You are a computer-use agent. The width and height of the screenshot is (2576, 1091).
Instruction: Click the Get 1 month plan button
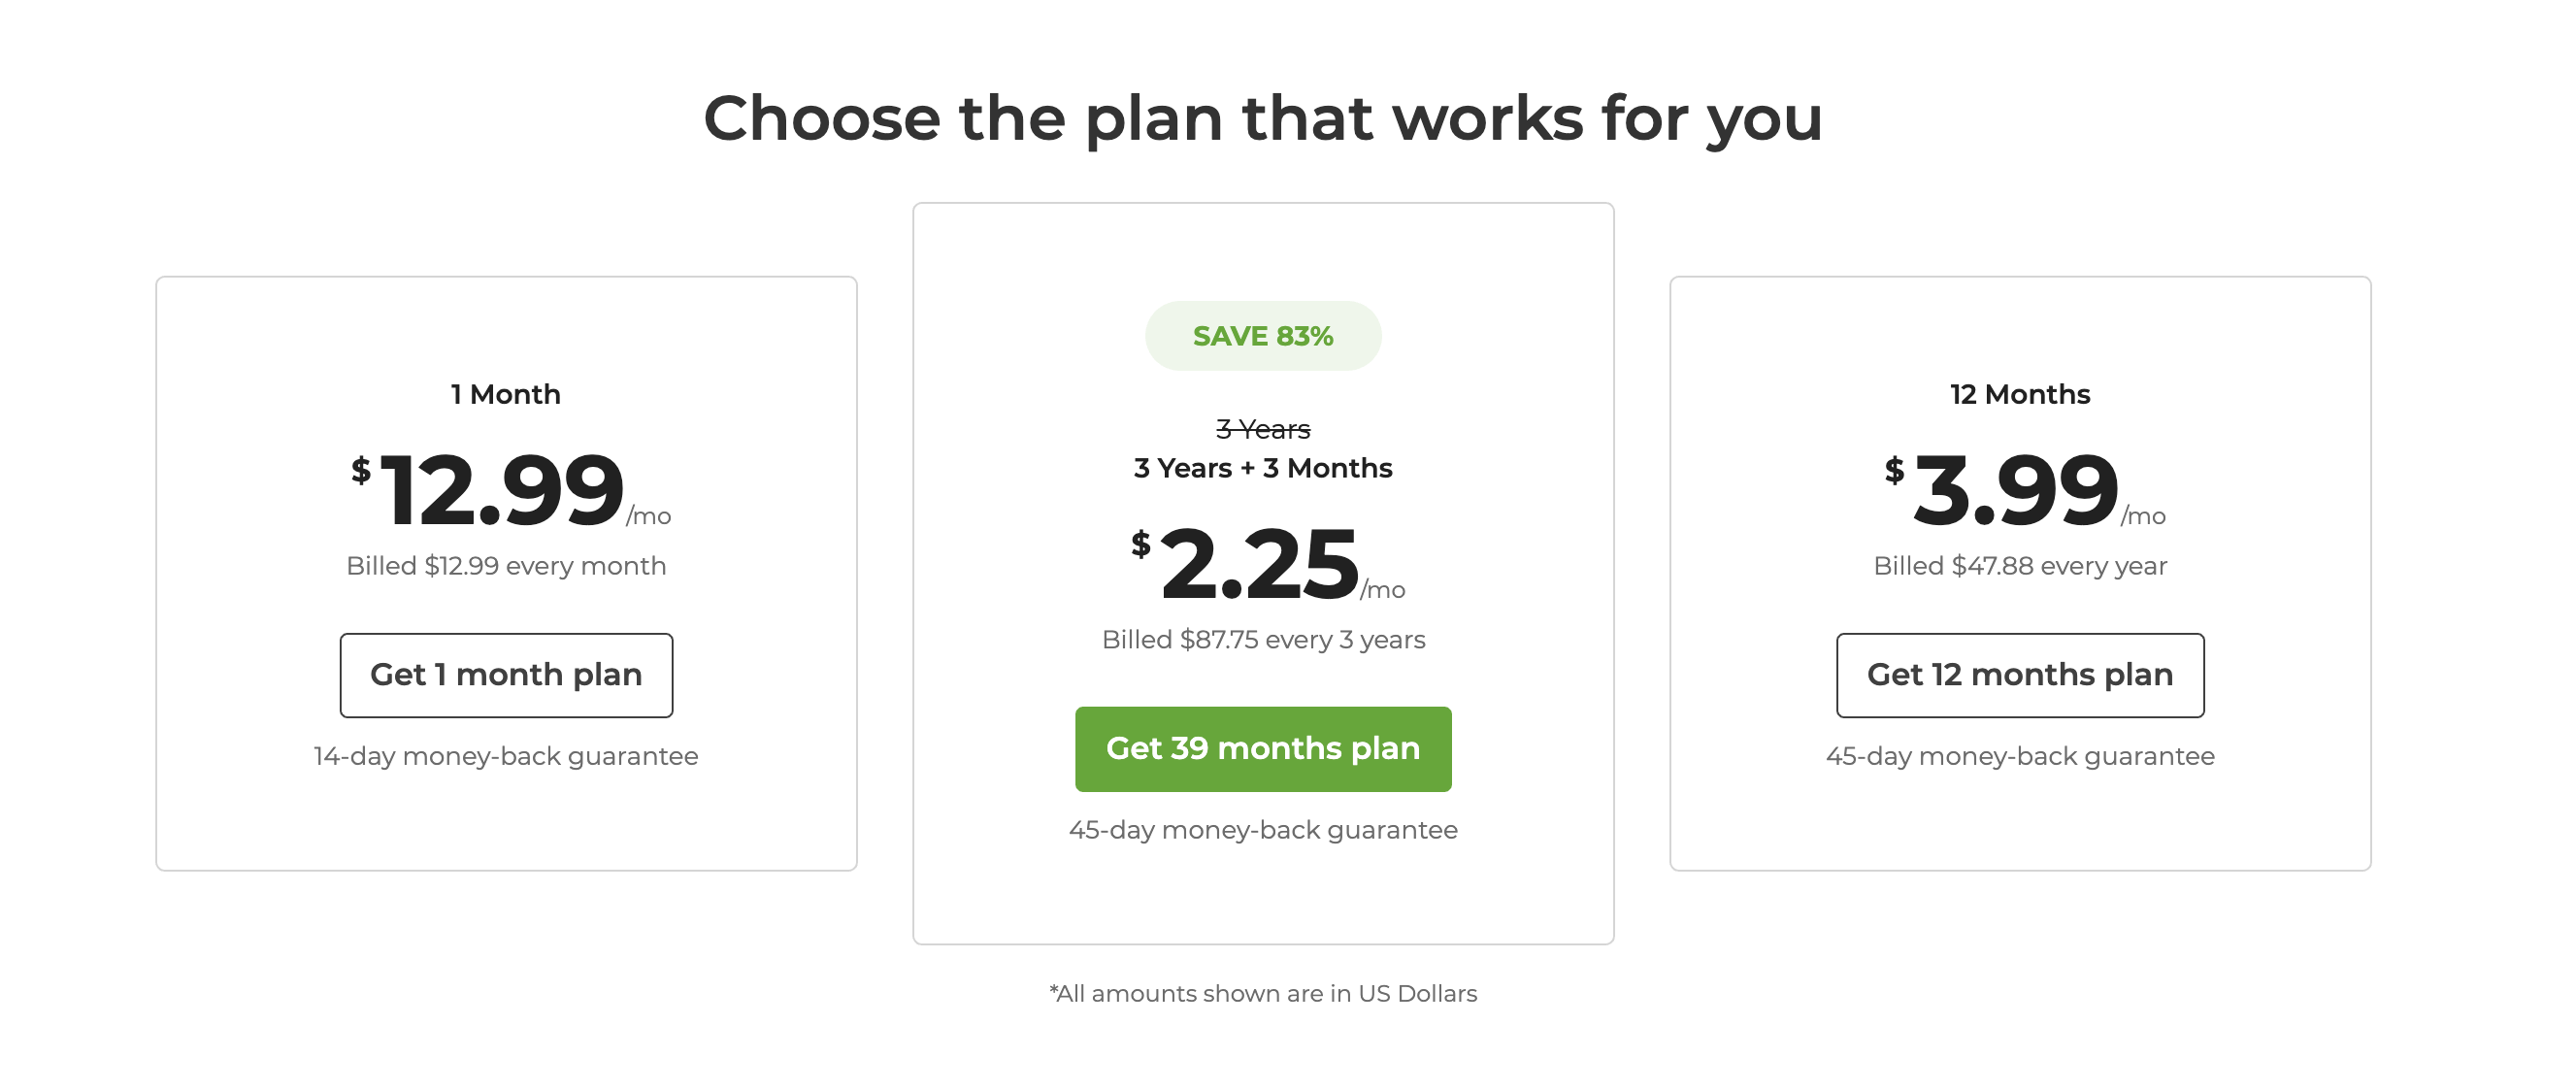tap(506, 675)
